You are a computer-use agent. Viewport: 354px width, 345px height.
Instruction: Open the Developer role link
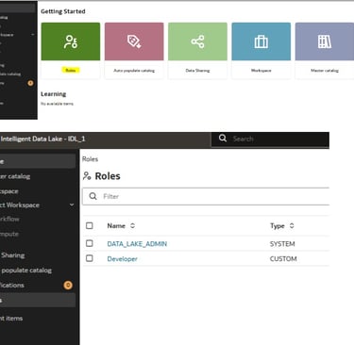point(122,259)
